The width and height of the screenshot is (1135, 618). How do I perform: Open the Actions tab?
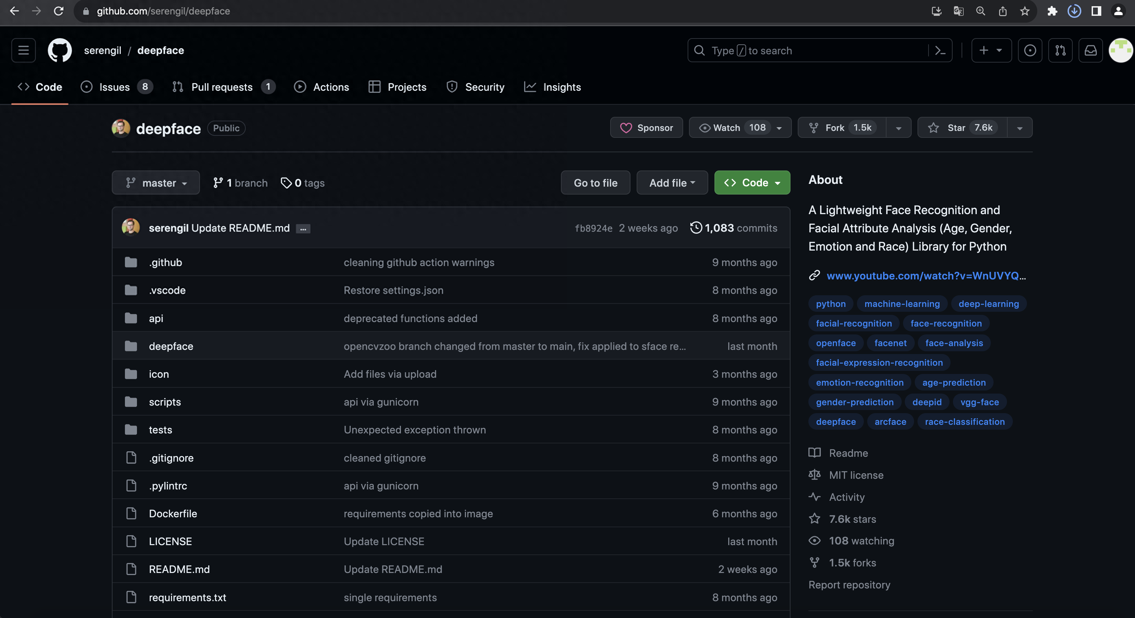click(x=322, y=87)
